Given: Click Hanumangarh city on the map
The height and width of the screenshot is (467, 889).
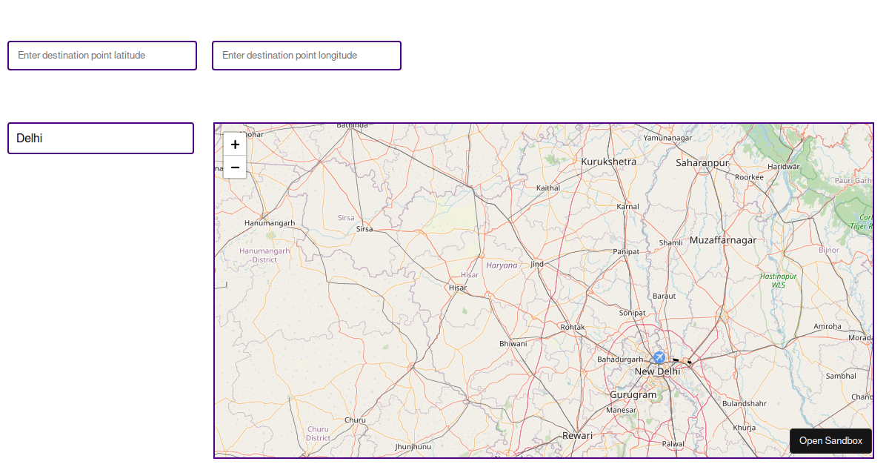Looking at the screenshot, I should [270, 222].
